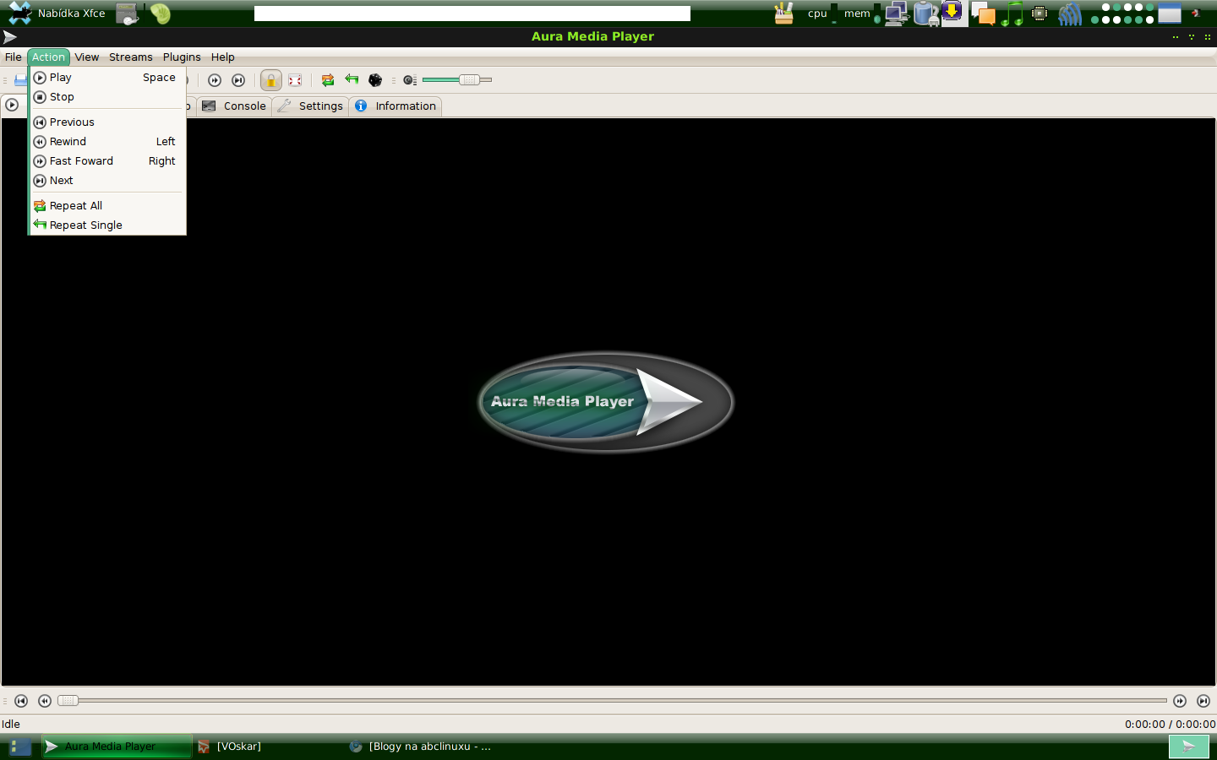Select Repeat Single from the Action menu

85,225
